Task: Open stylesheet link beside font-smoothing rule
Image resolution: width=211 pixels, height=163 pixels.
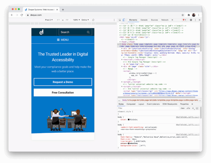Action: tap(188, 125)
